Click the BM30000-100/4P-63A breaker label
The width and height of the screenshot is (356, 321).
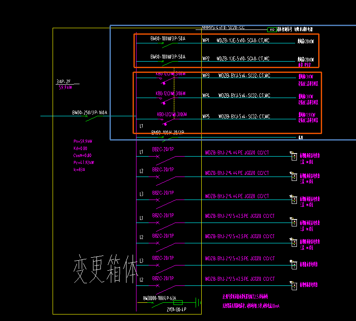coord(160,298)
